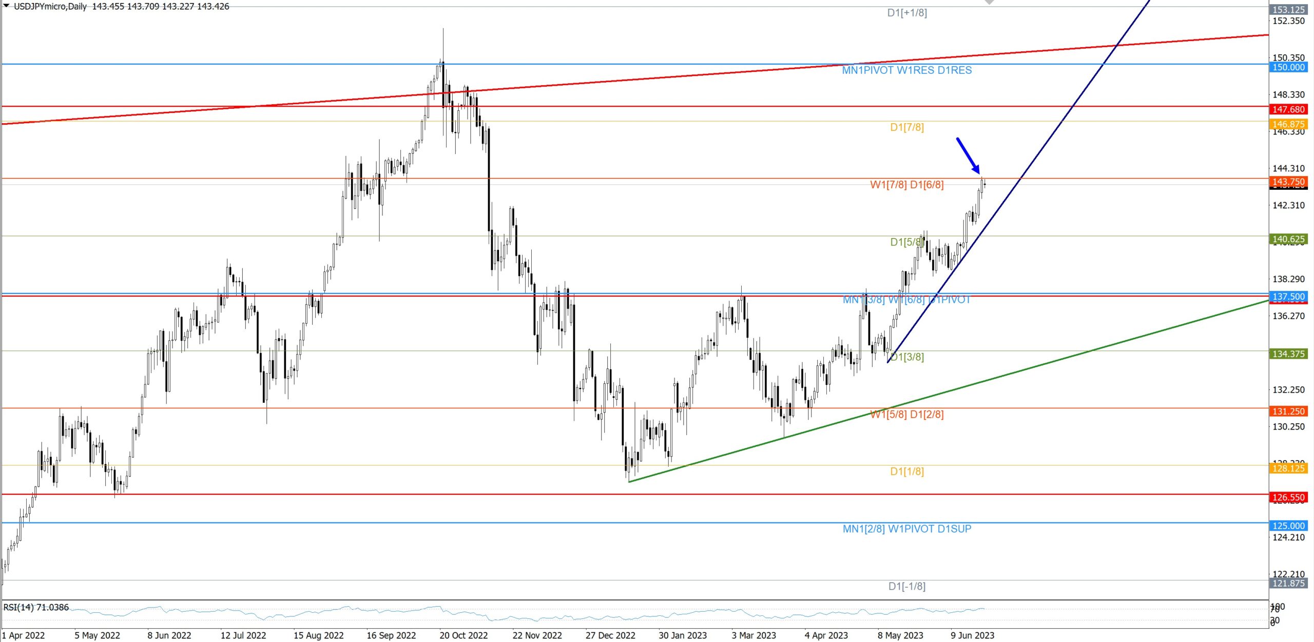Click the 146.875 yellow price tag
Image resolution: width=1314 pixels, height=642 pixels.
1288,124
